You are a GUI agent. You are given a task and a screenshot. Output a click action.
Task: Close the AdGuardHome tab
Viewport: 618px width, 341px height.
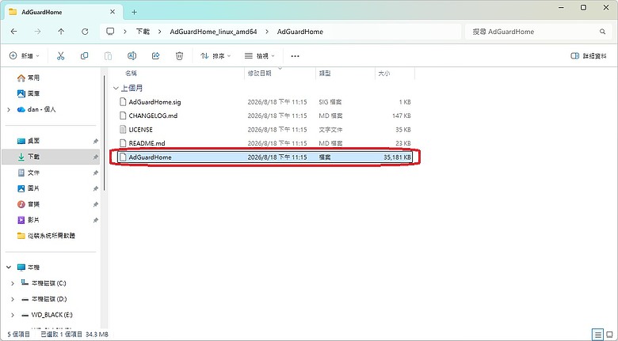tap(113, 12)
